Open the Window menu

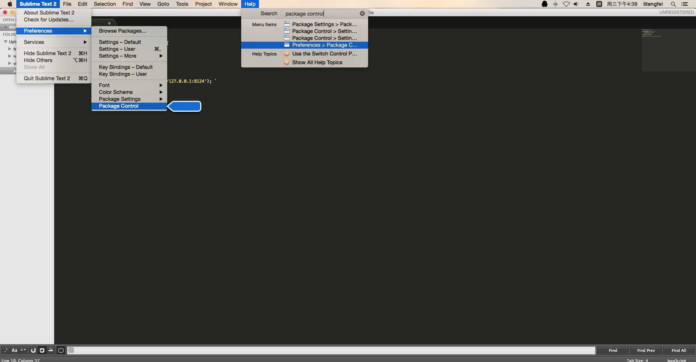(228, 4)
